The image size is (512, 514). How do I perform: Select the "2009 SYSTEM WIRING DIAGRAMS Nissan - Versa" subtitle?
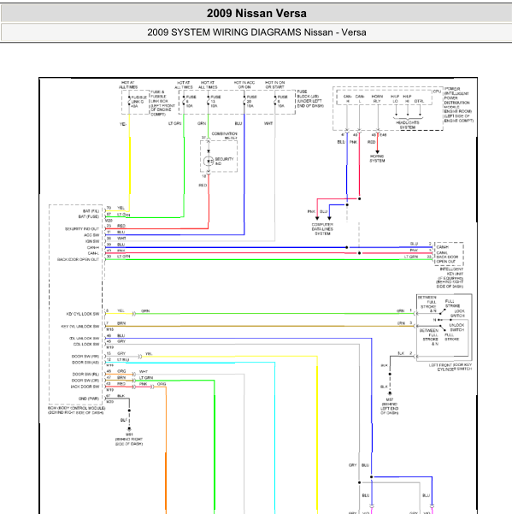(x=256, y=32)
